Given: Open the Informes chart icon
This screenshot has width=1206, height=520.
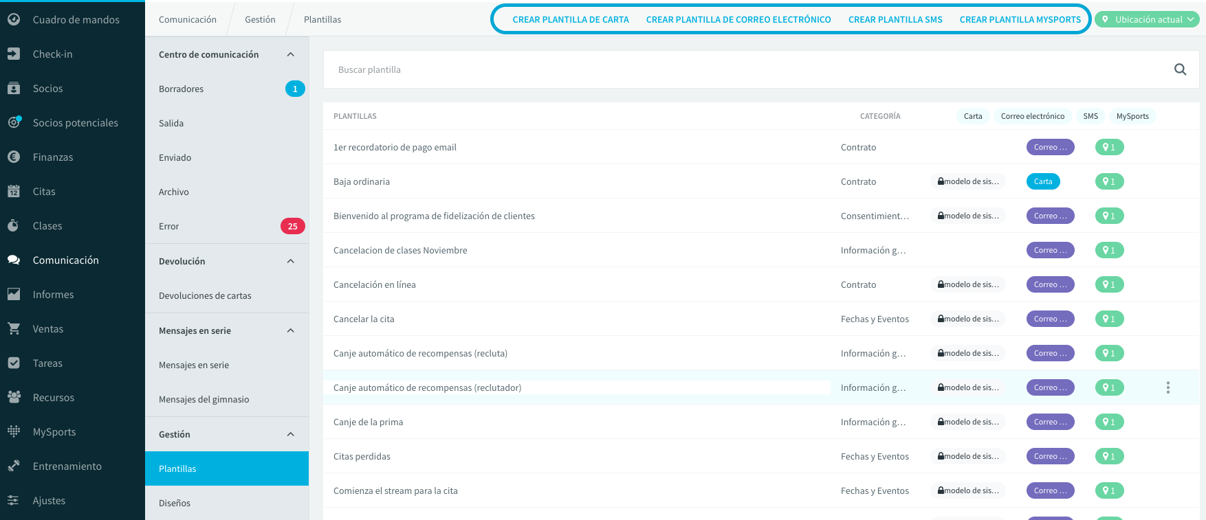Looking at the screenshot, I should coord(14,295).
